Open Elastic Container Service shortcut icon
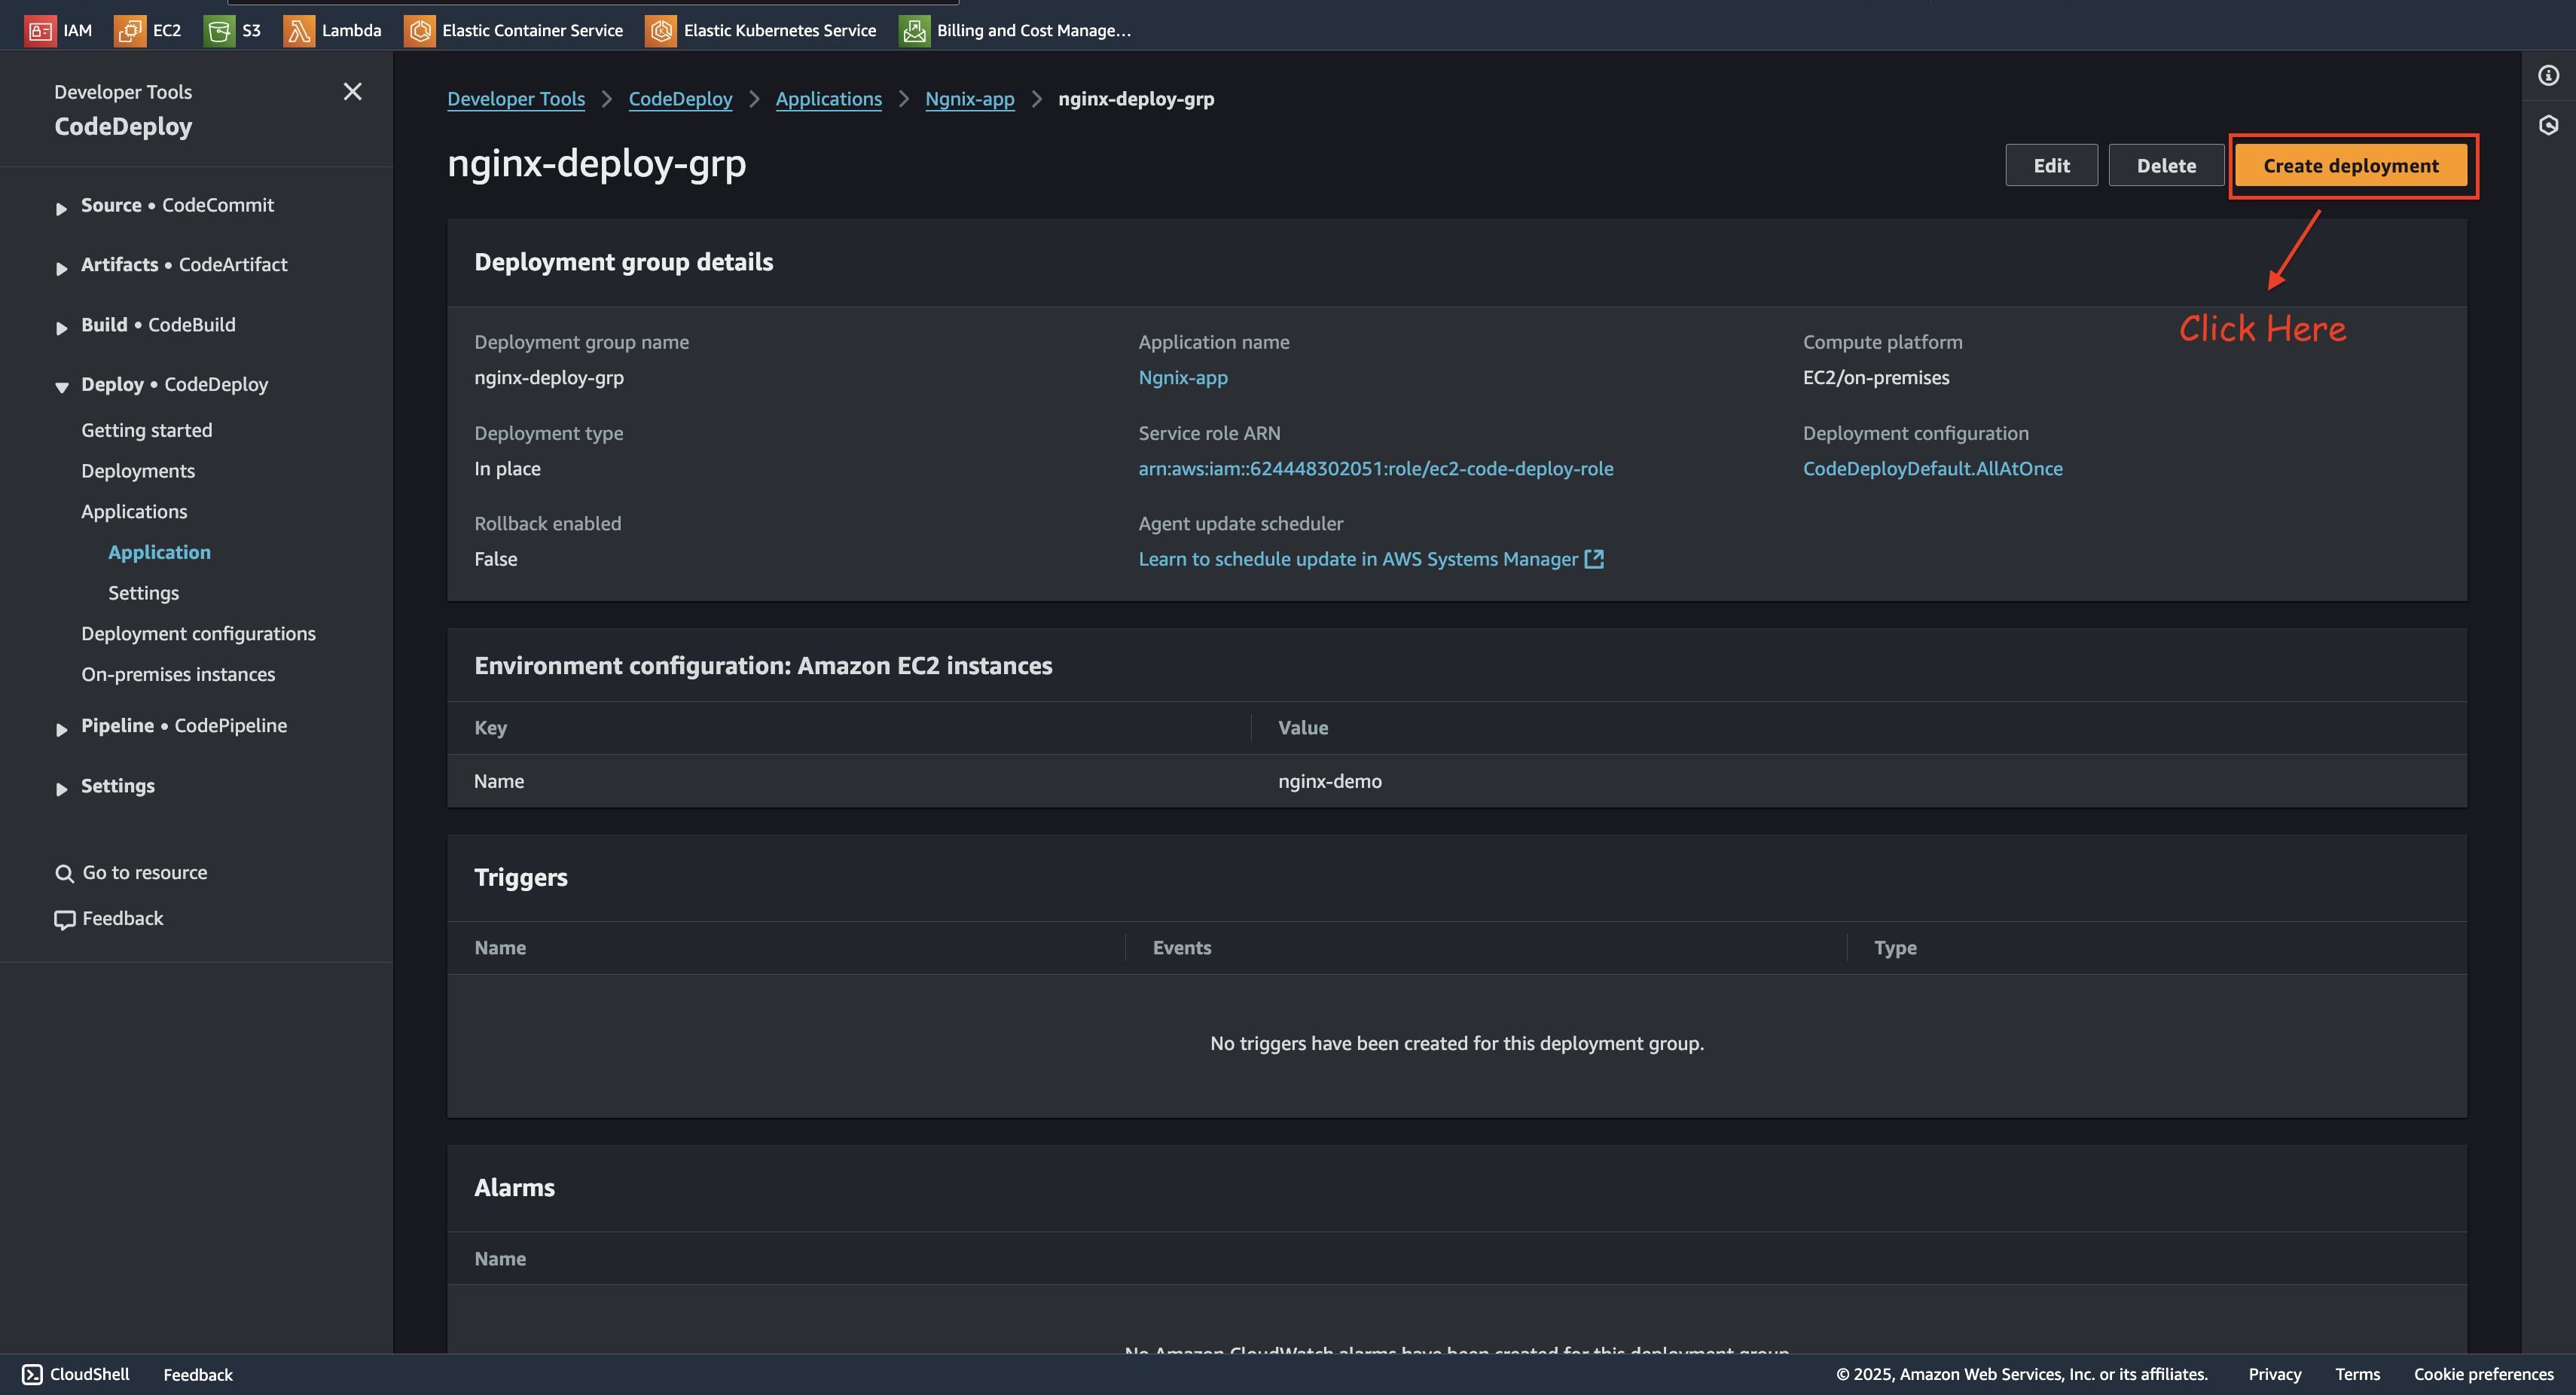The width and height of the screenshot is (2576, 1395). pyautogui.click(x=420, y=30)
